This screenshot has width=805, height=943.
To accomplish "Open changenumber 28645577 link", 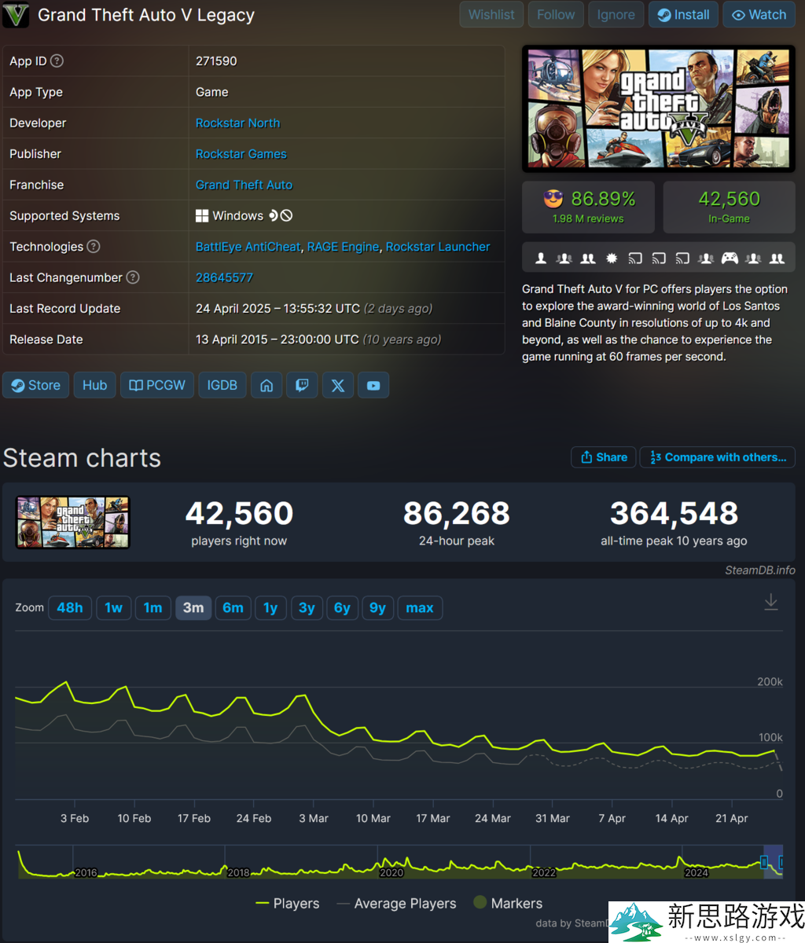I will (x=224, y=277).
